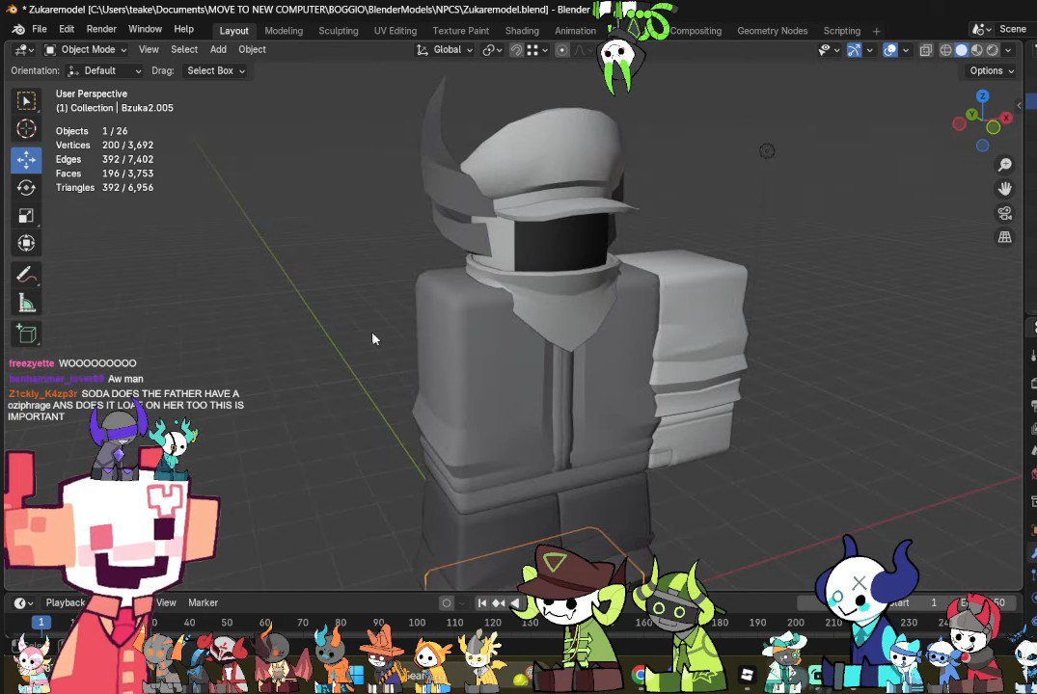Open the shading options dropdown arrow
This screenshot has width=1037, height=694.
point(1009,50)
